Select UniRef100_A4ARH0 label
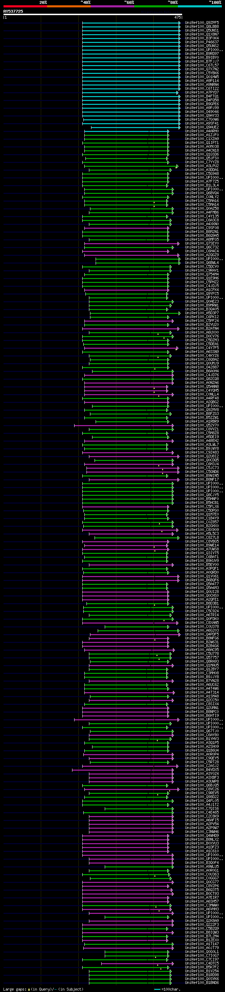225x992 pixels. [202, 131]
